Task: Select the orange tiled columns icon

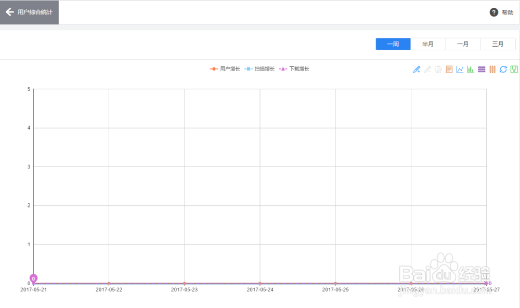Action: coord(492,69)
